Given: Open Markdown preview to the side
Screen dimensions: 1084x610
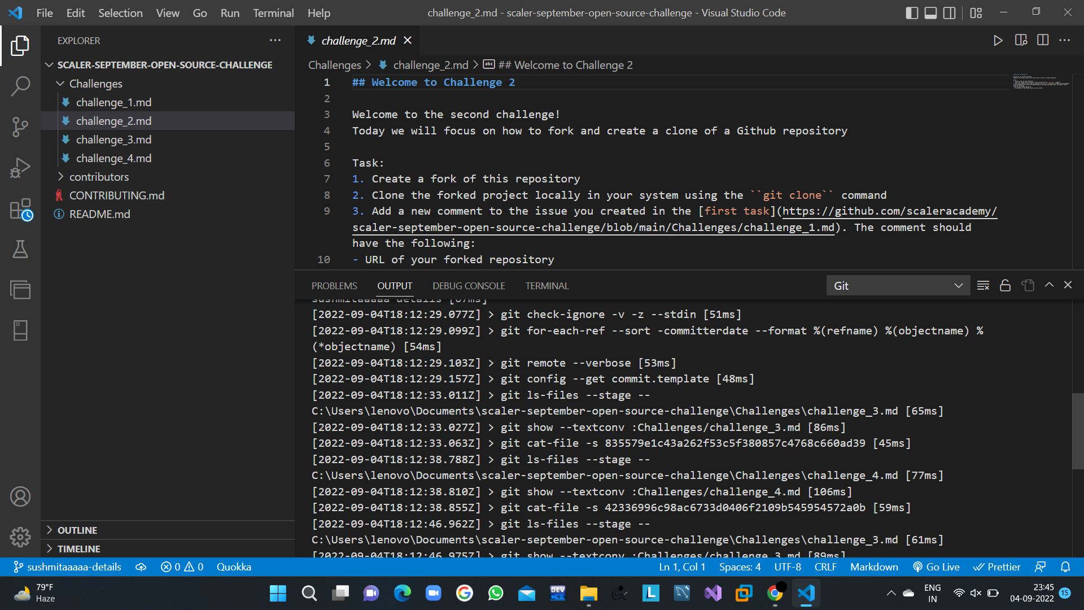Looking at the screenshot, I should [x=1021, y=40].
